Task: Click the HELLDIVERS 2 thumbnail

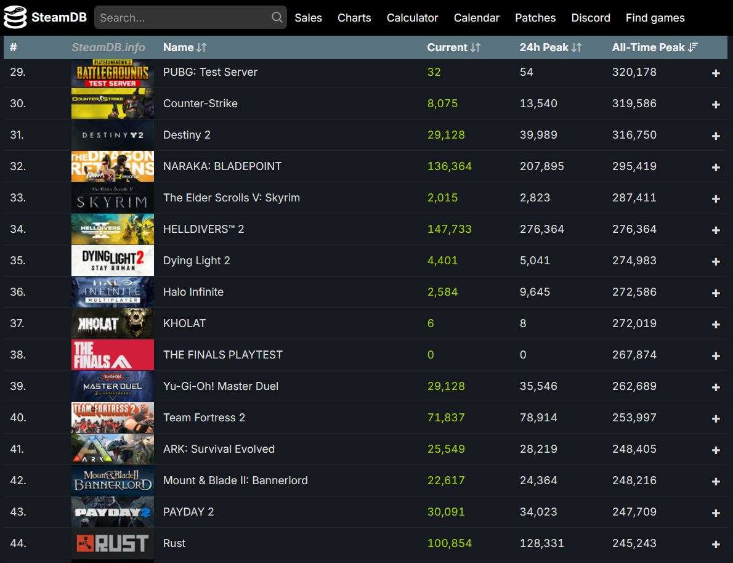Action: point(113,229)
